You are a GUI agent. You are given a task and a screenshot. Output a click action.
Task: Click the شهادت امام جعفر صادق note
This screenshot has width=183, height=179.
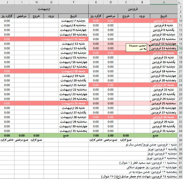point(142,176)
